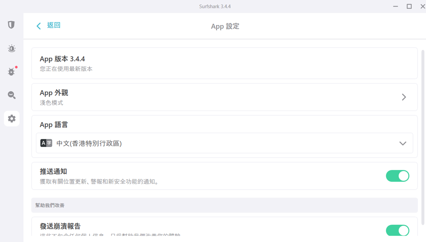
Task: Click the App 語言 label
Action: 54,125
